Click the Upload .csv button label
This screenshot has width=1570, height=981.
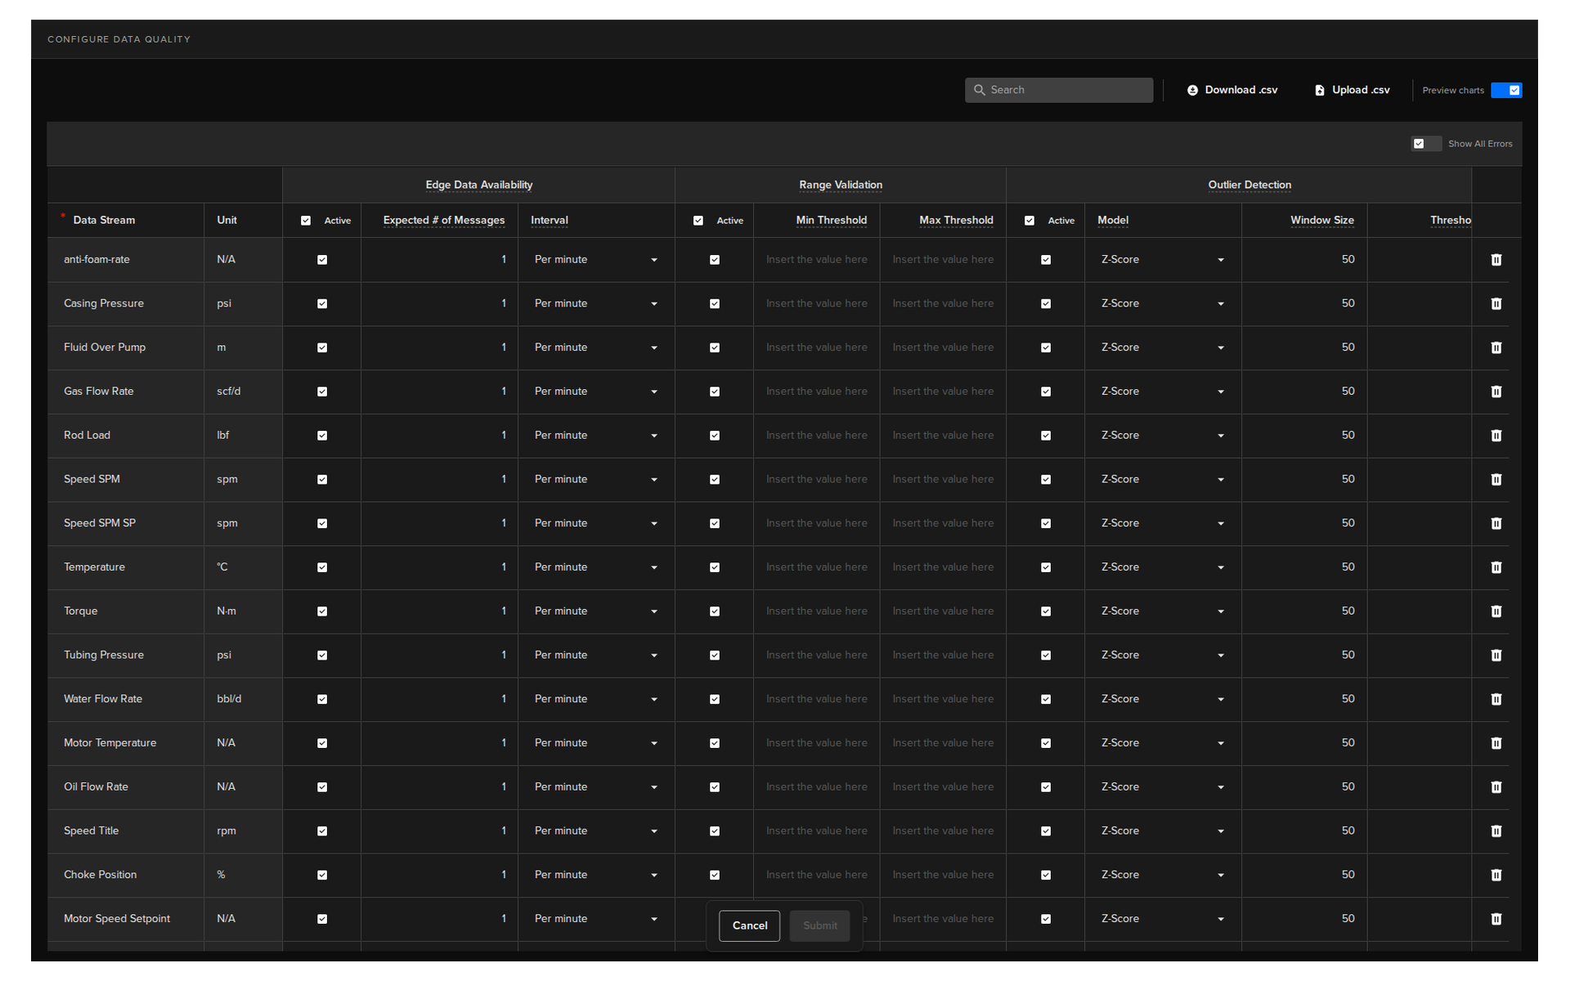point(1361,90)
